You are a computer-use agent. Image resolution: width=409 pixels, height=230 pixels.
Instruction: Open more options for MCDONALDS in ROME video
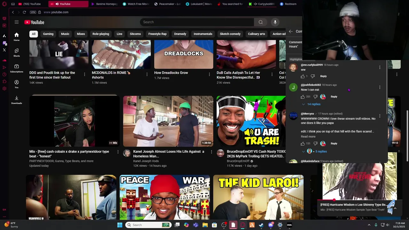(147, 74)
